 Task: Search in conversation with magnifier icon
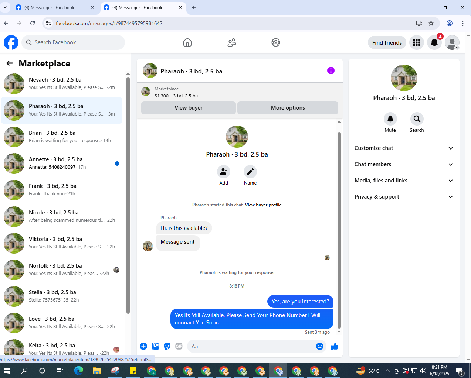[417, 119]
